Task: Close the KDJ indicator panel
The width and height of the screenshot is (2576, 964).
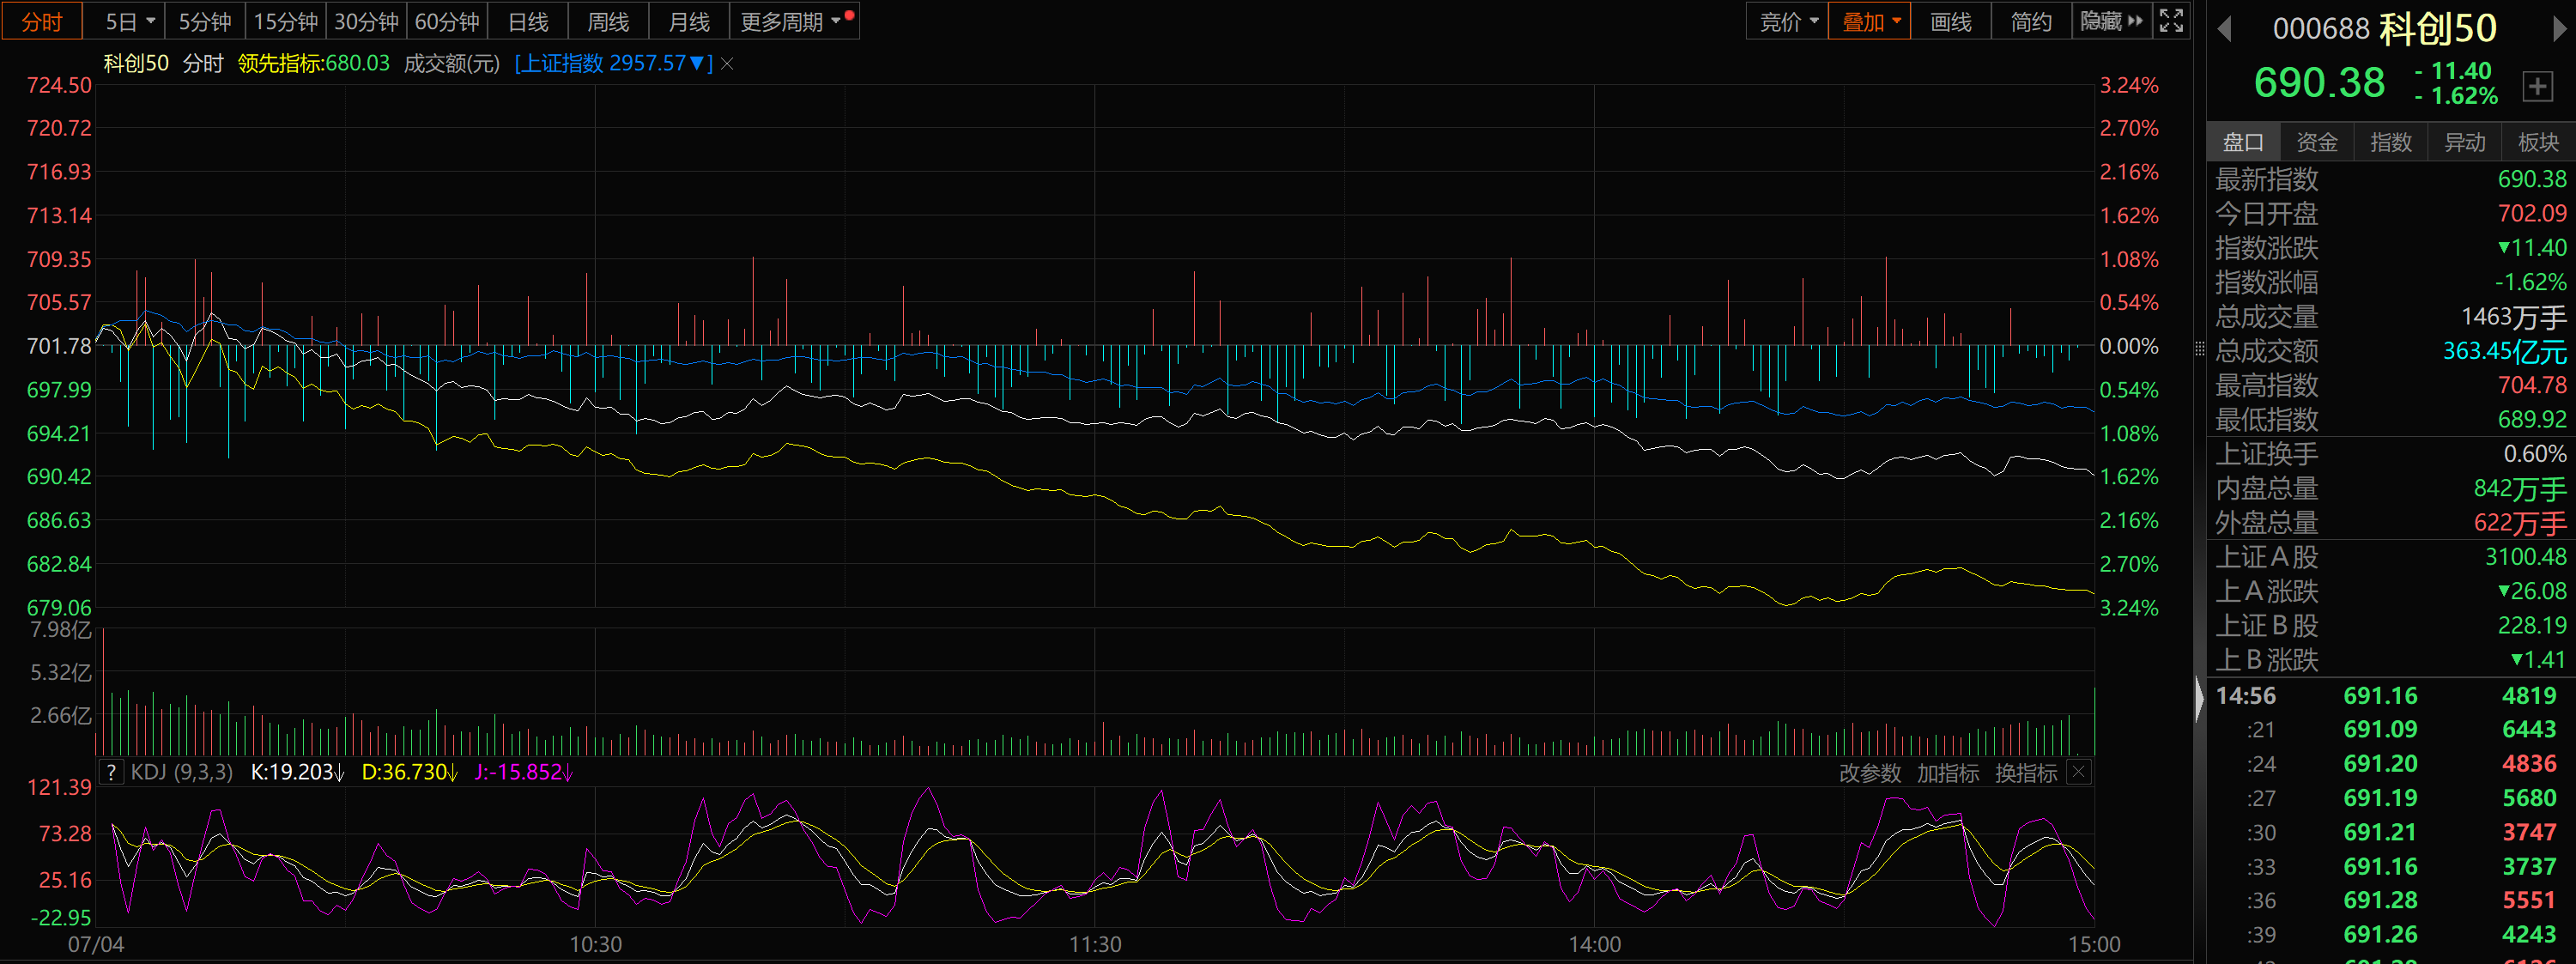Action: pyautogui.click(x=2079, y=772)
